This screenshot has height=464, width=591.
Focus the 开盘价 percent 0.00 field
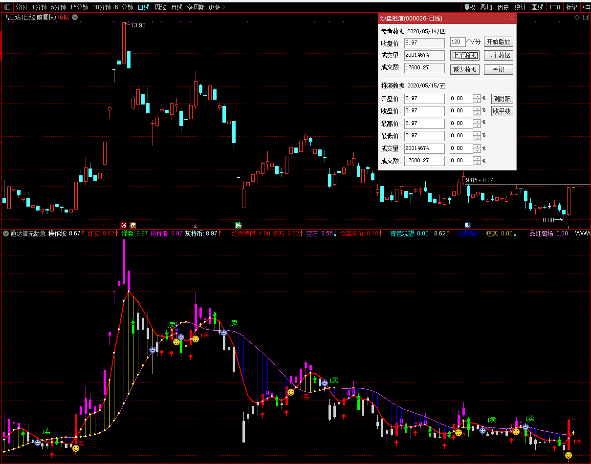coord(461,99)
